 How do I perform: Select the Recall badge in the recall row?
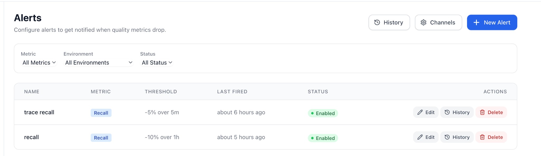101,138
